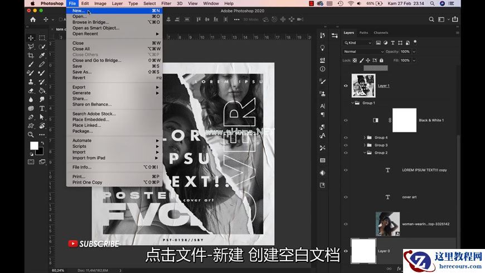485x273 pixels.
Task: Hide Layer 1 visibility eye
Action: coord(346,86)
